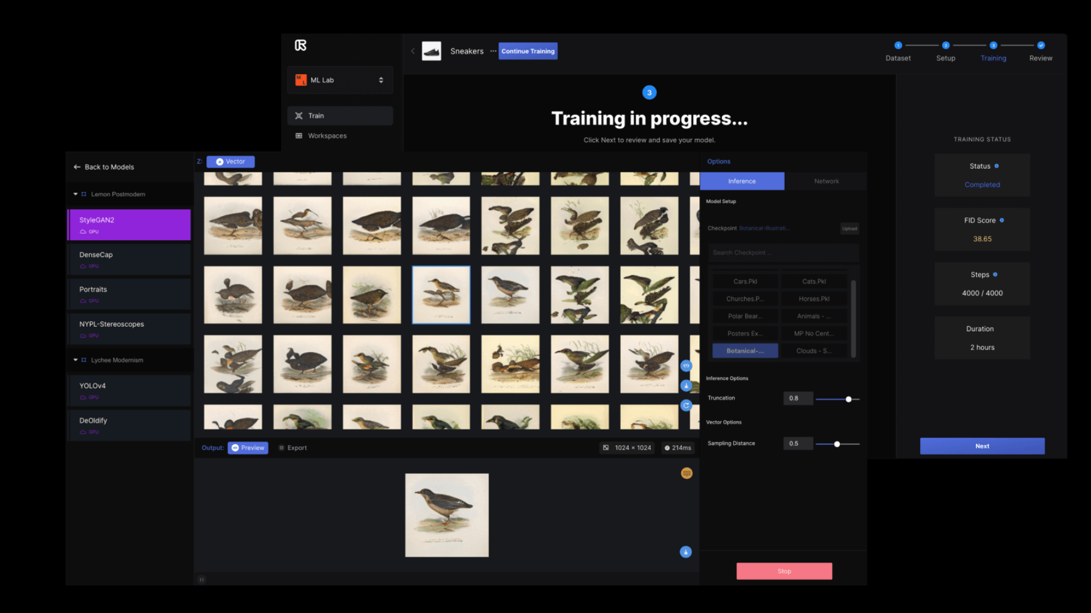Select the DenseCap model

point(129,259)
